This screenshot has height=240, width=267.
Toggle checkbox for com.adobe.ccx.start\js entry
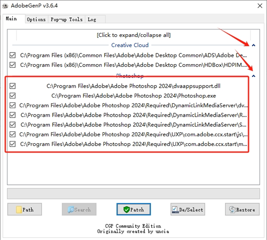point(12,134)
